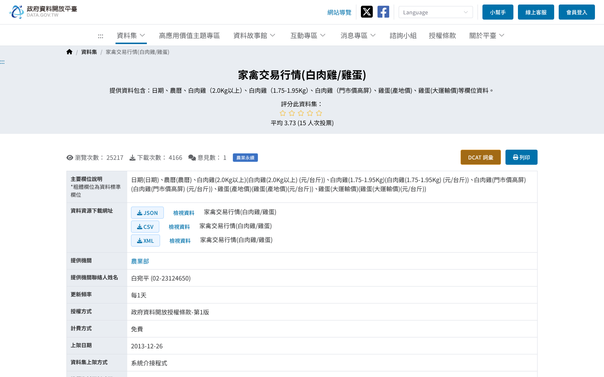Rate dataset with the fifth star
Image resolution: width=604 pixels, height=377 pixels.
pyautogui.click(x=319, y=113)
